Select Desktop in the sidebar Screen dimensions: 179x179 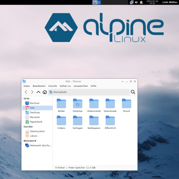pyautogui.click(x=38, y=112)
